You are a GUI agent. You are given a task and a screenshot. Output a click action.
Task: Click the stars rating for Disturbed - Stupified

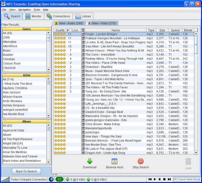[x=60, y=67]
